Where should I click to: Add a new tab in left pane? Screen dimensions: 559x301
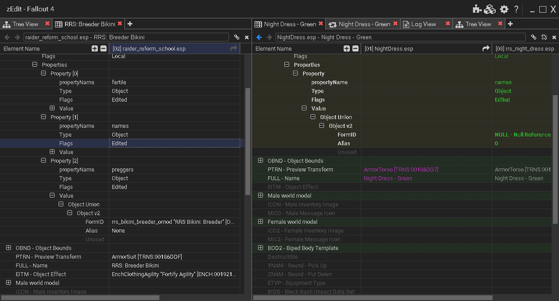tap(130, 24)
